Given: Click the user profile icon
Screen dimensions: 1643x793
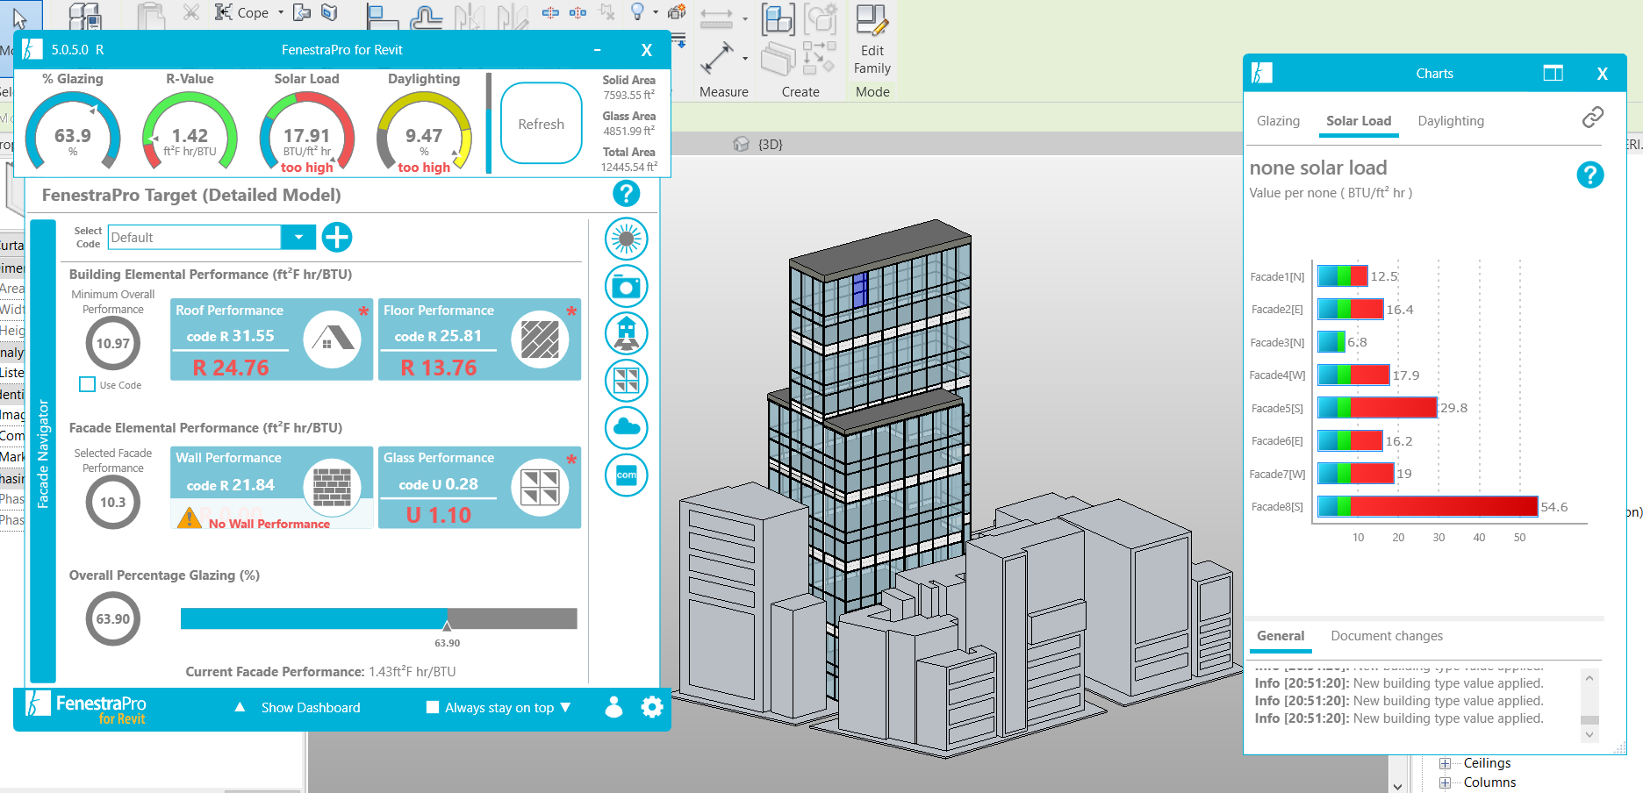Looking at the screenshot, I should tap(614, 707).
